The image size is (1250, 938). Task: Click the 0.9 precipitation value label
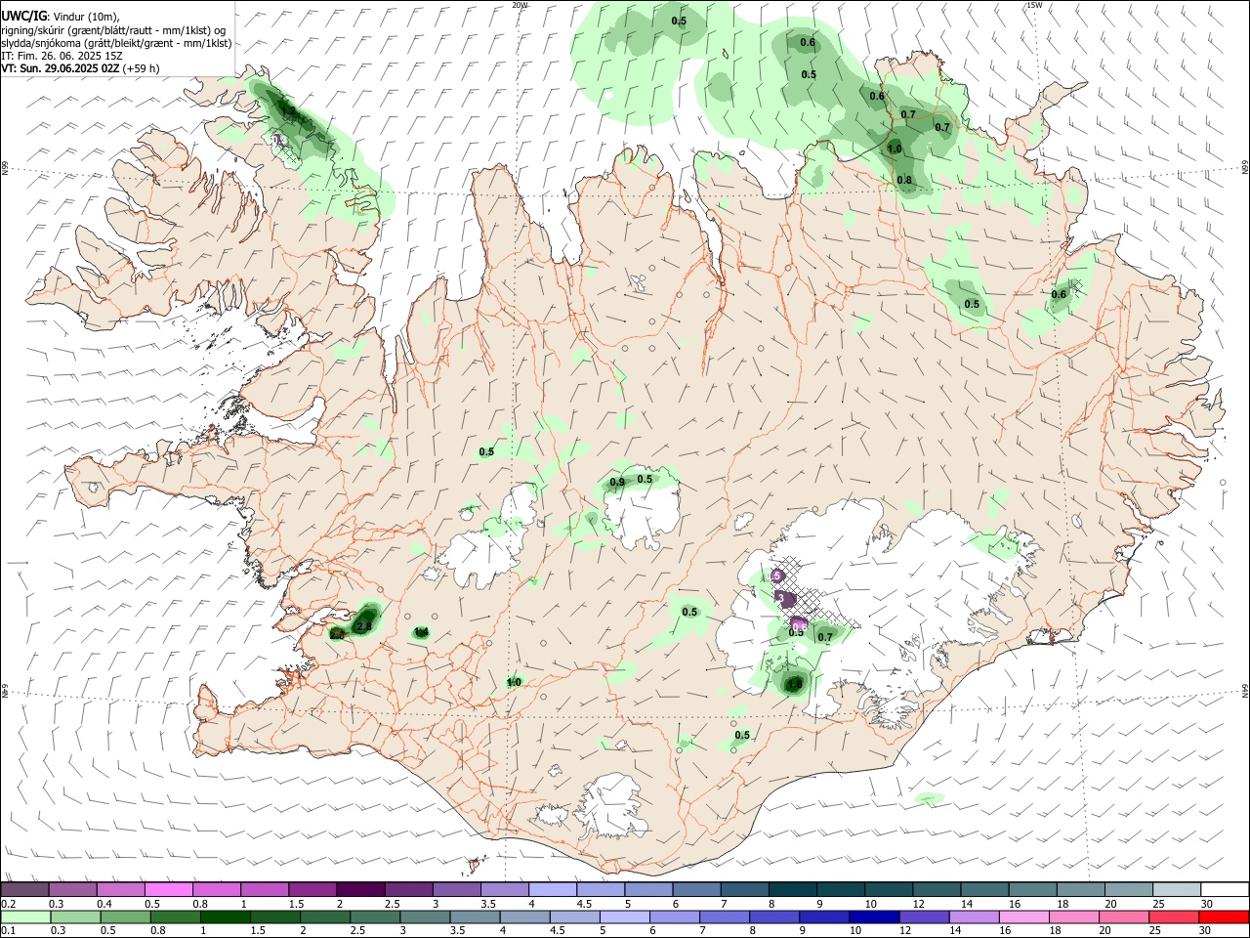(617, 483)
